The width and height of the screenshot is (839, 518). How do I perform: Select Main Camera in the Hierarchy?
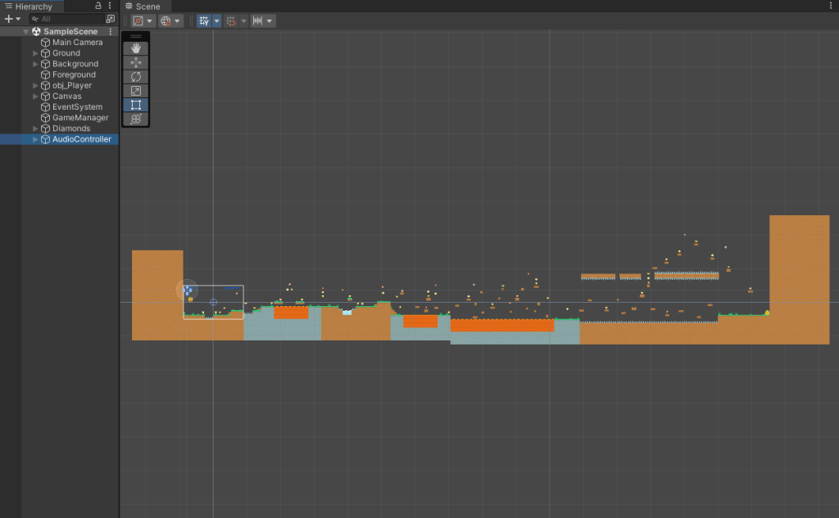(x=77, y=43)
